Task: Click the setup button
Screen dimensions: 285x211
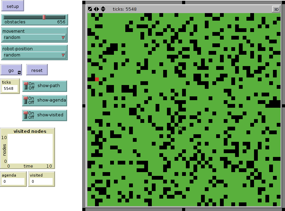Action: point(12,6)
